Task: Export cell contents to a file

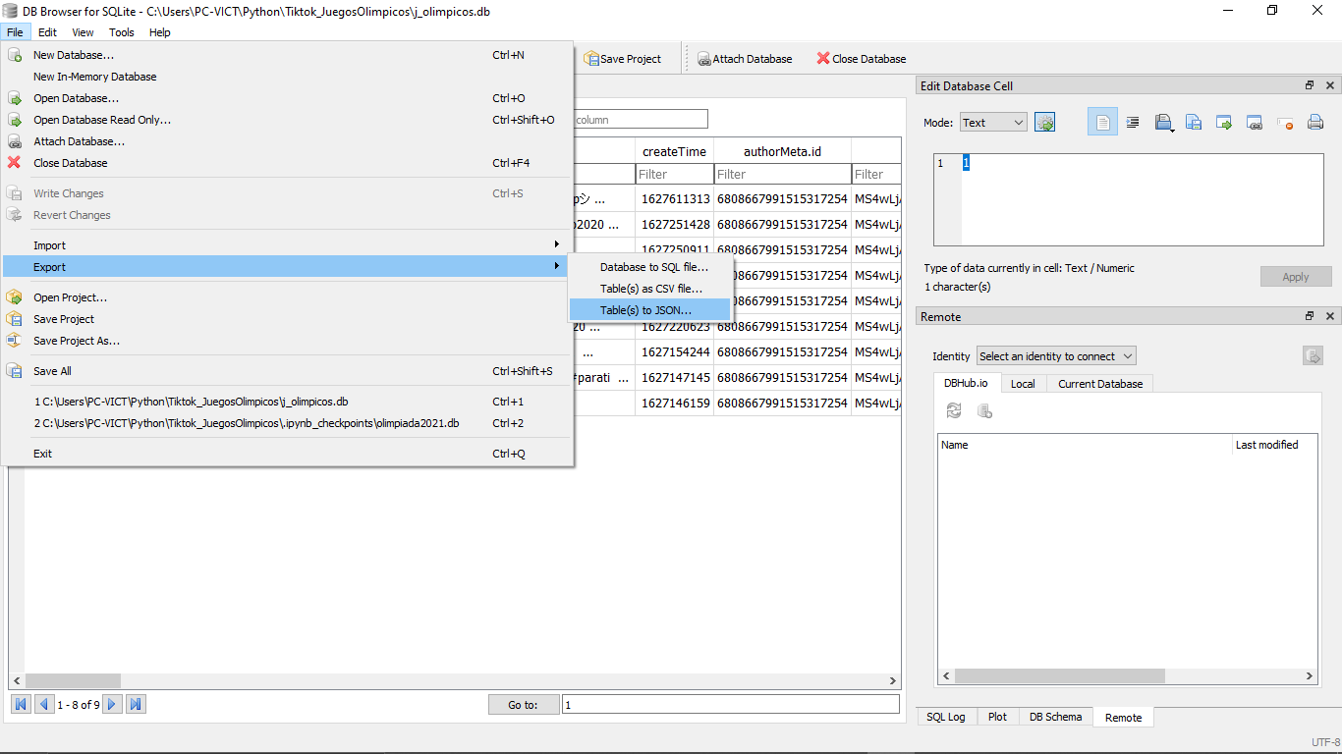Action: (x=1193, y=122)
